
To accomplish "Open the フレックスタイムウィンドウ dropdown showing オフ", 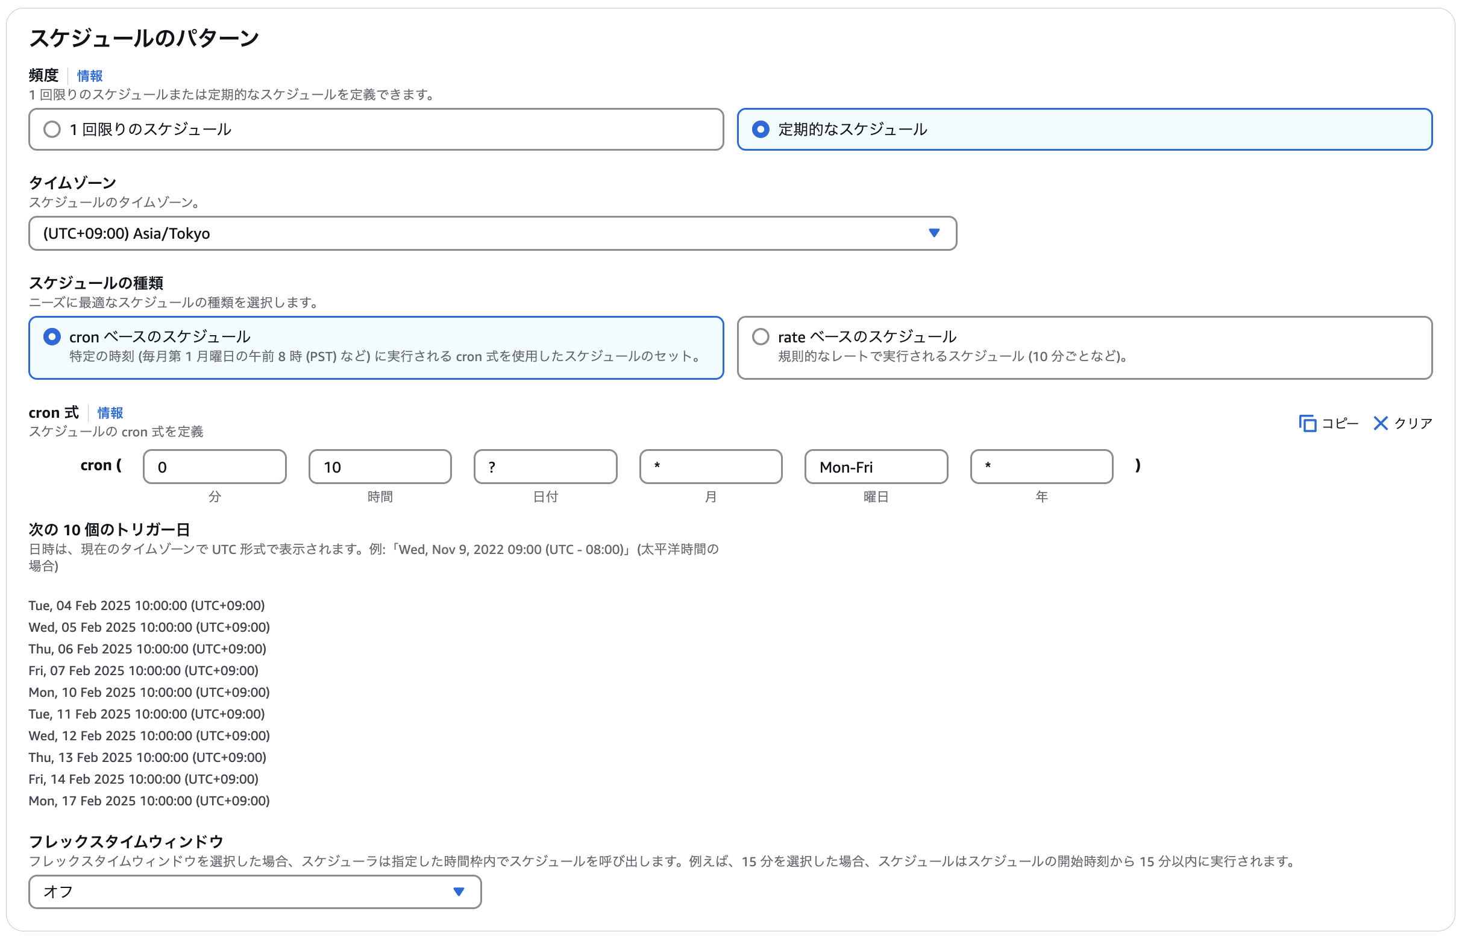I will (x=255, y=892).
